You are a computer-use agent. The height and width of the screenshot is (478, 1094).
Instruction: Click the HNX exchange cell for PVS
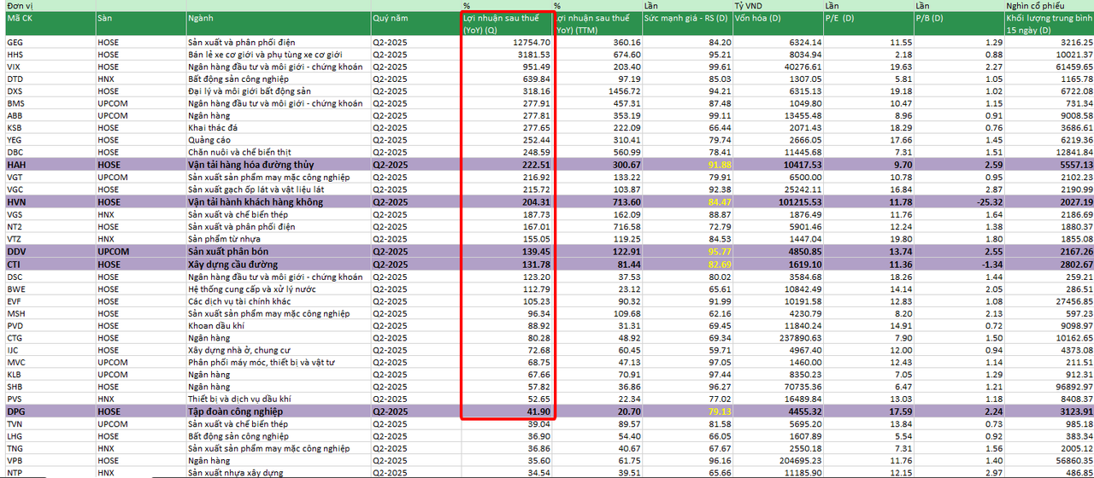pyautogui.click(x=106, y=399)
